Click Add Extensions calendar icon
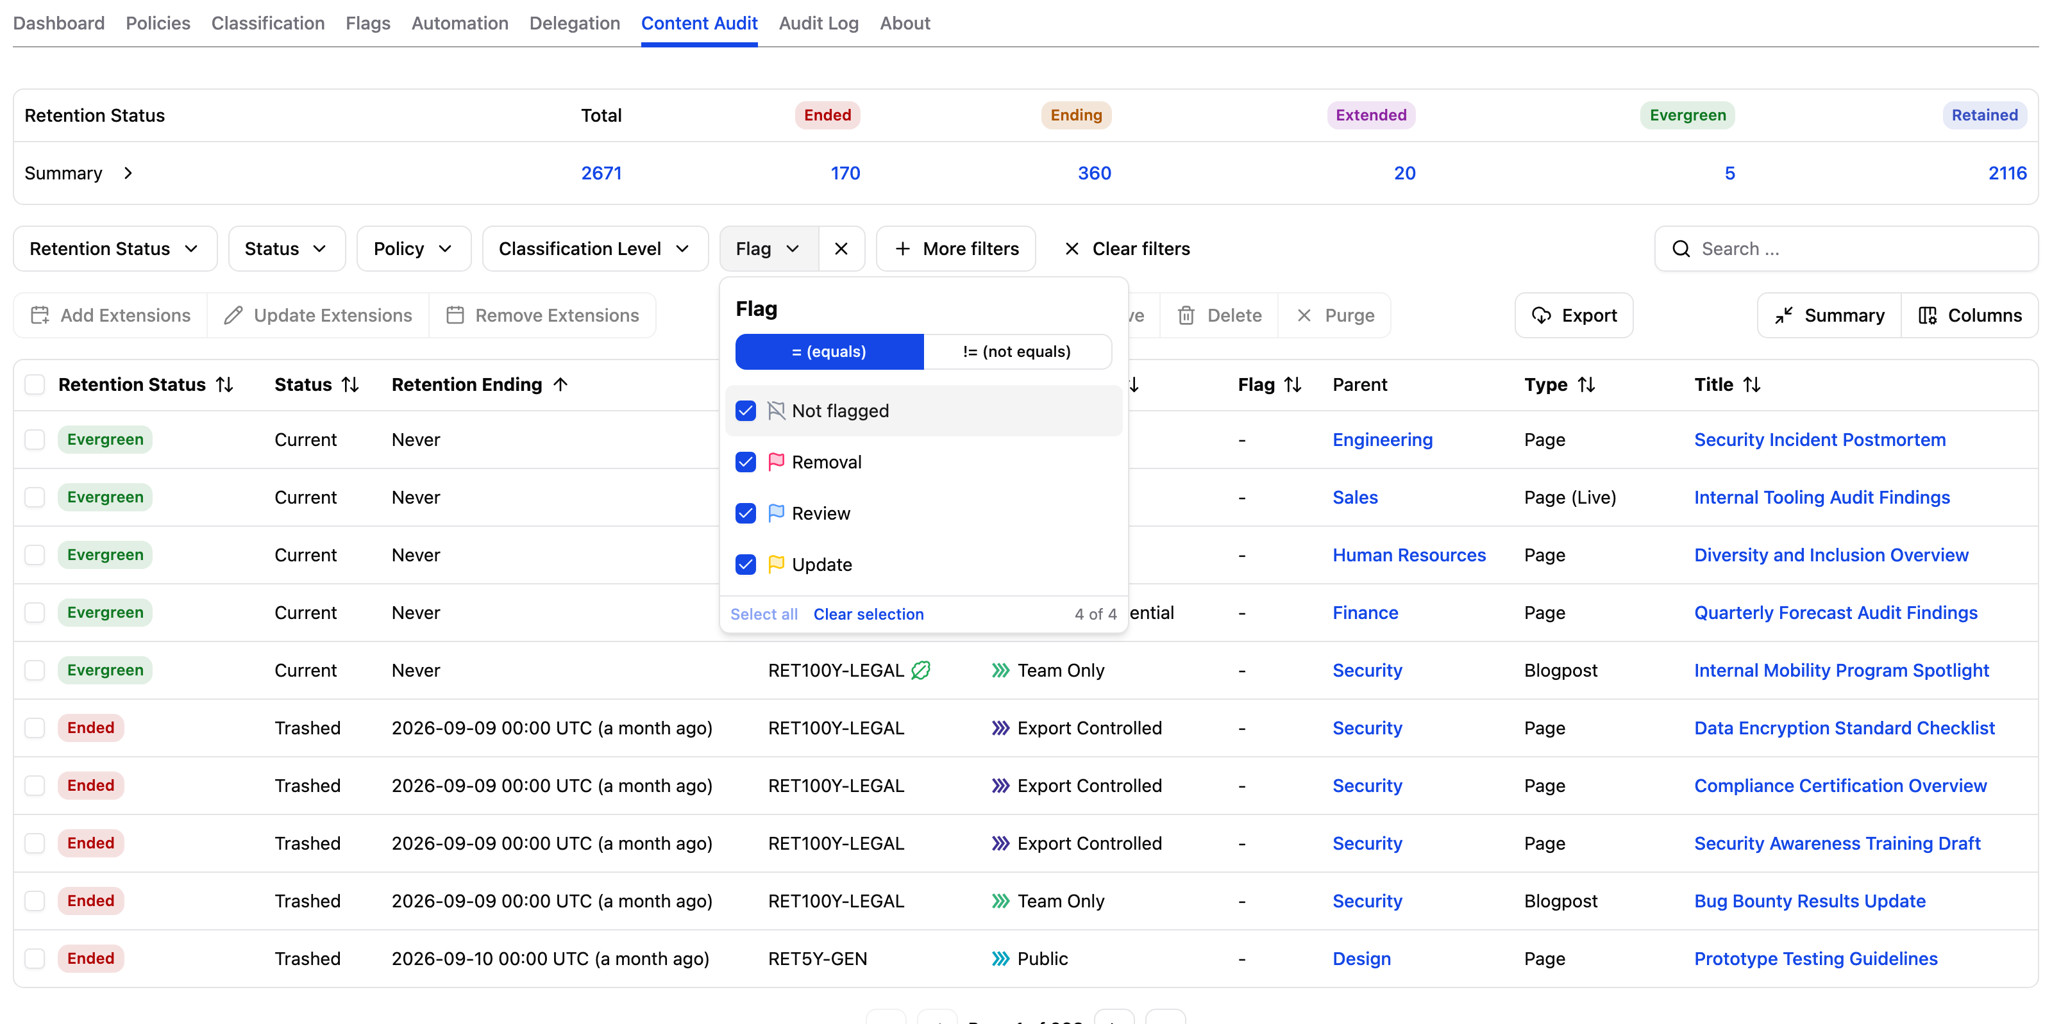Viewport: 2052px width, 1024px height. click(x=40, y=315)
